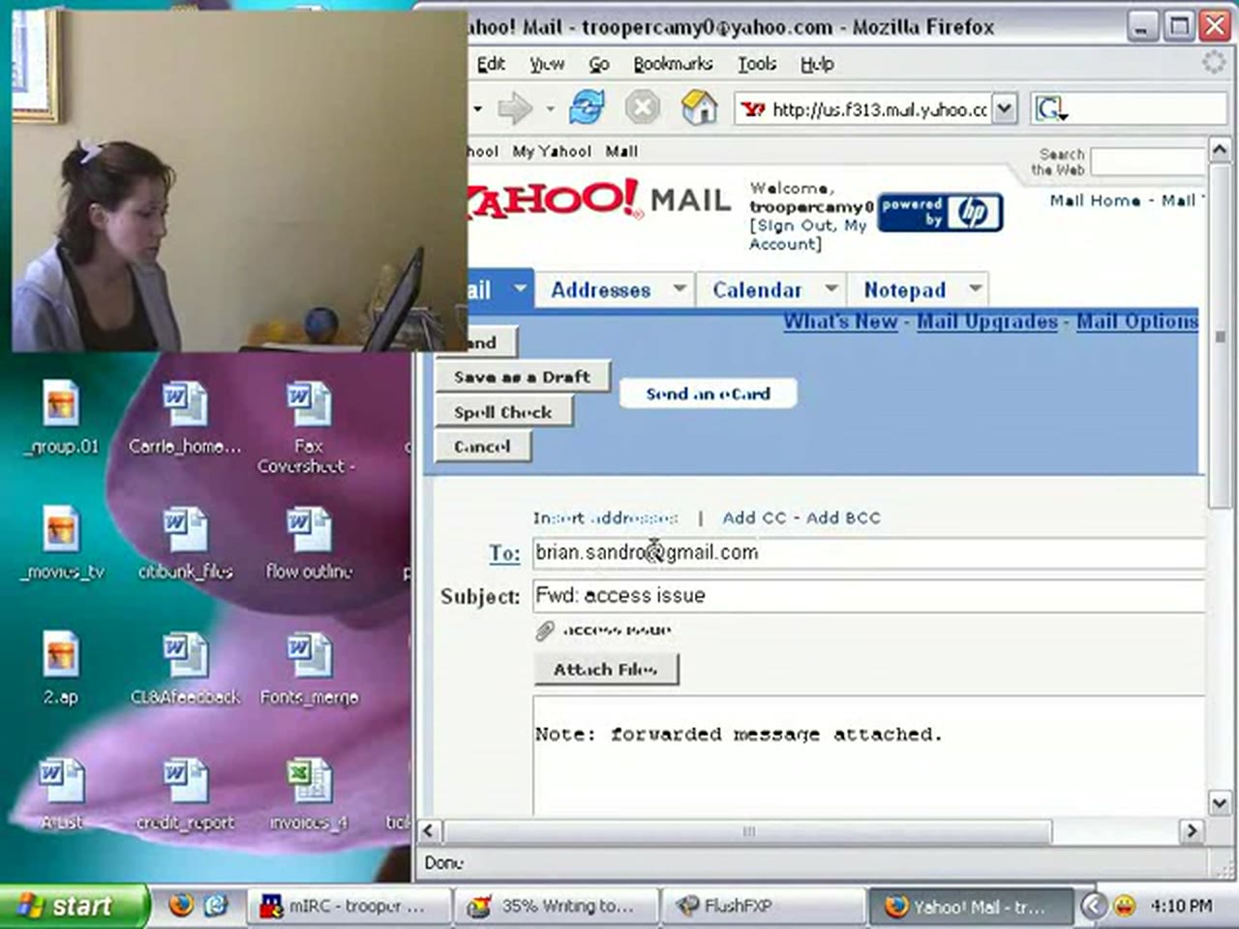Expand the Addresses tab dropdown arrow

click(x=680, y=288)
